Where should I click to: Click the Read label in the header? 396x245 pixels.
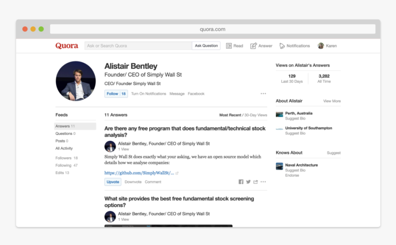238,46
